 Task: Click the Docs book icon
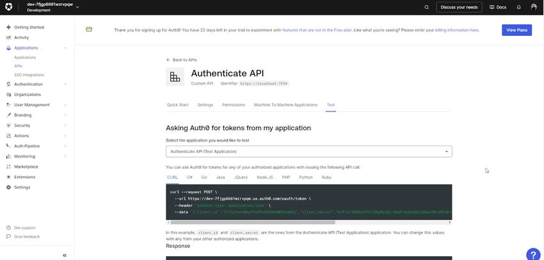point(492,7)
